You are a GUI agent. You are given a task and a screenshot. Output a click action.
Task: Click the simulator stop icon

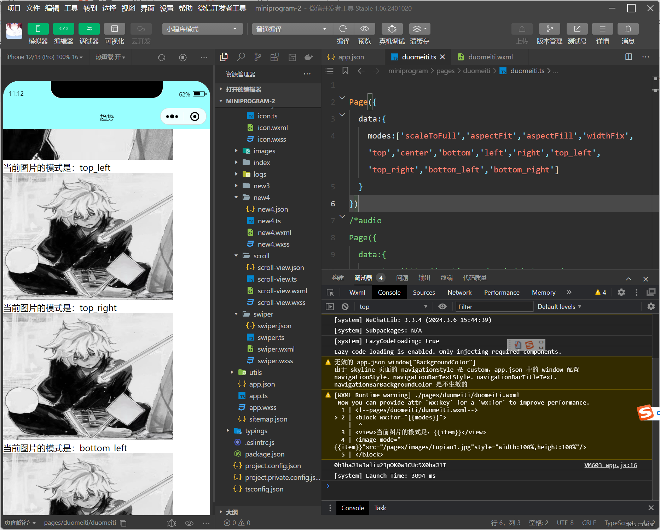[183, 57]
